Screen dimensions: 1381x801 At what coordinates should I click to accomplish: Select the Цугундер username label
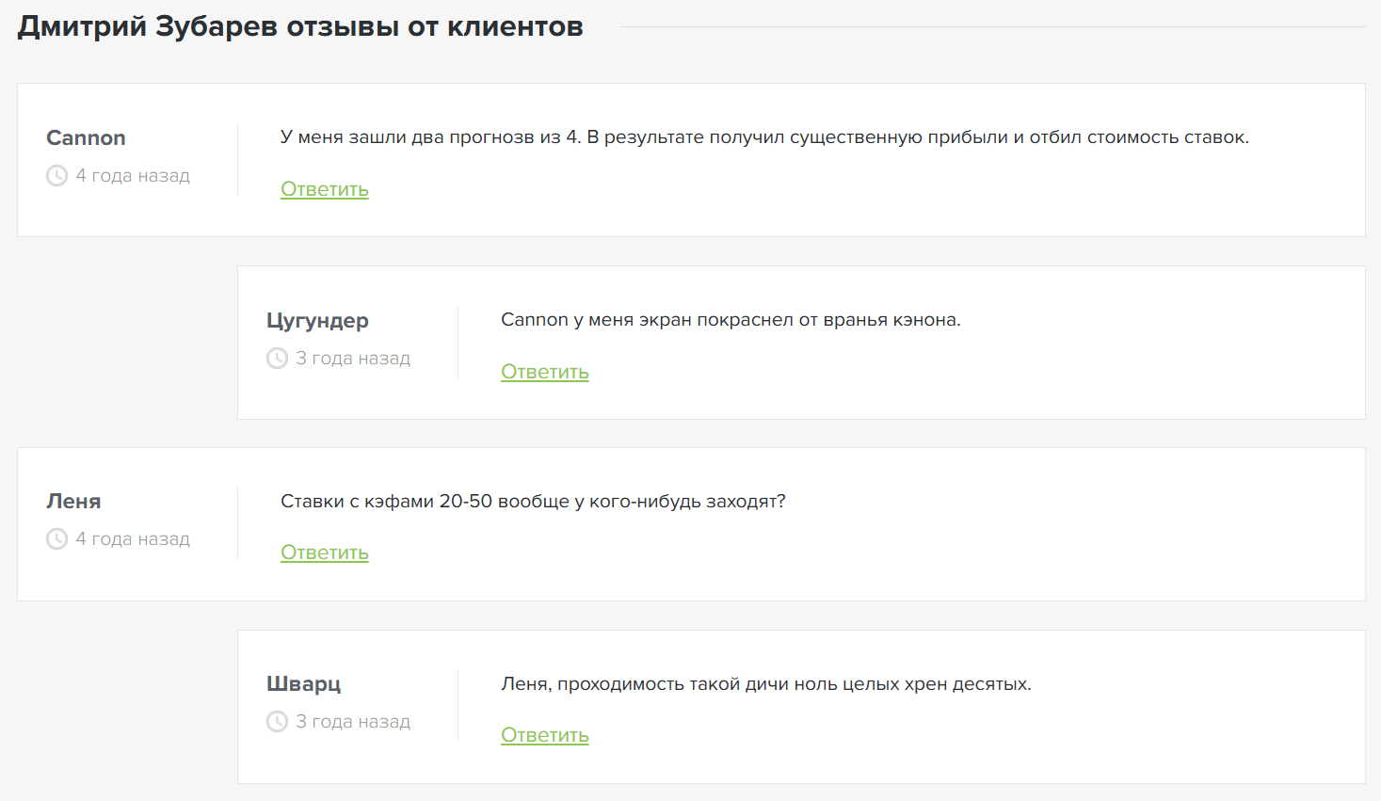click(x=316, y=320)
